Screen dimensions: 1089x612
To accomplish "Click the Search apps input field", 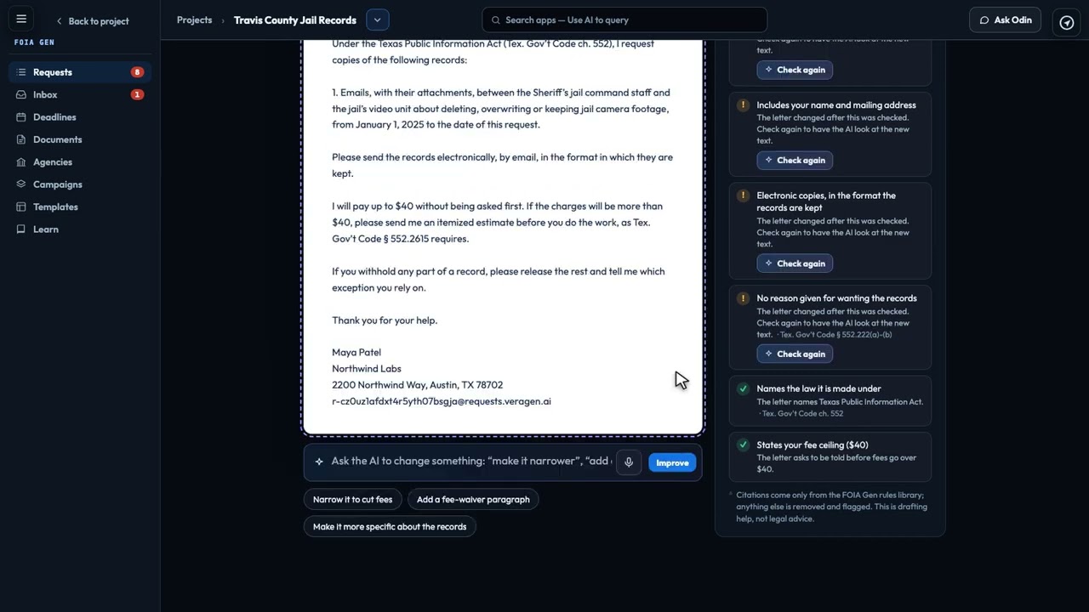I will coord(624,20).
